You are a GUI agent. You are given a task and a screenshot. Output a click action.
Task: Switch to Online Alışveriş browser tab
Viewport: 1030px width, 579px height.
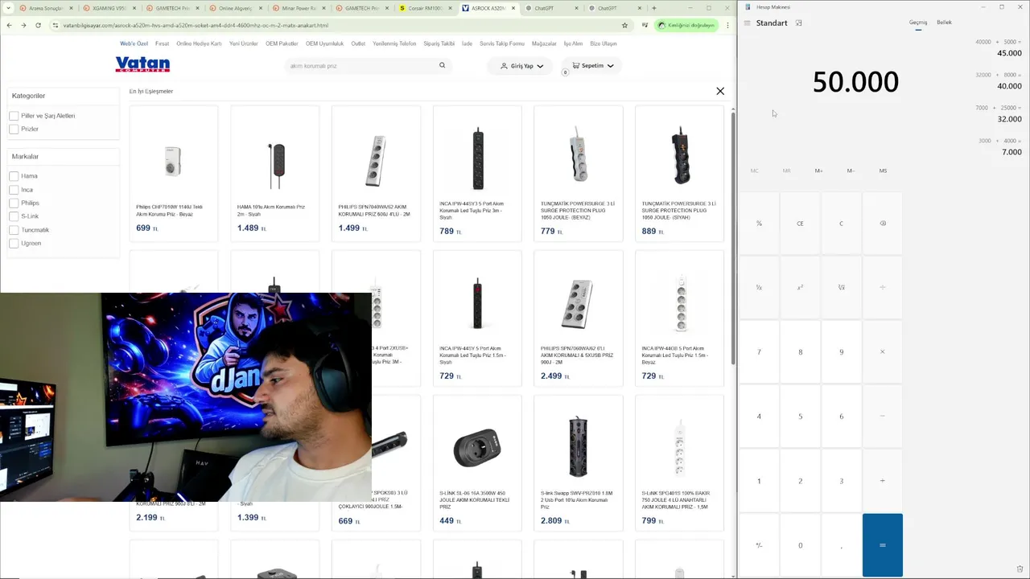coord(235,8)
